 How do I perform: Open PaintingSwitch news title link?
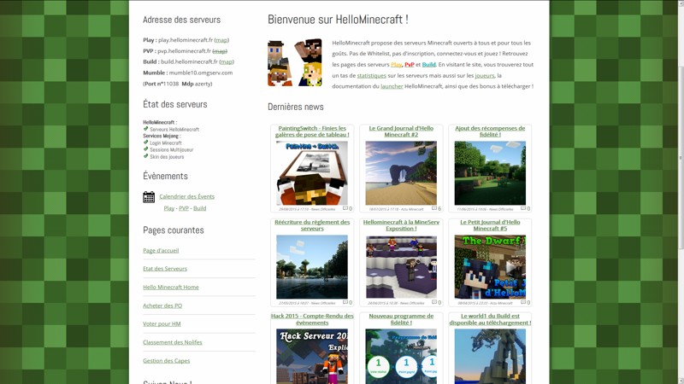[312, 131]
